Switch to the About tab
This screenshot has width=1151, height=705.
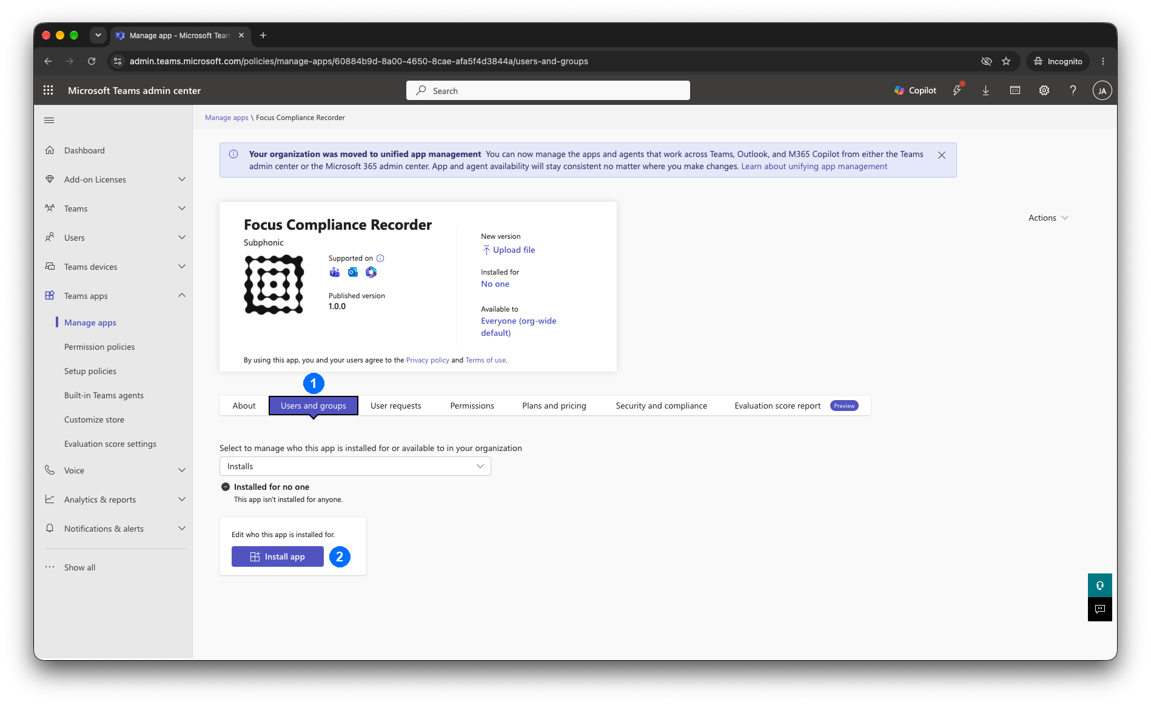pos(244,406)
